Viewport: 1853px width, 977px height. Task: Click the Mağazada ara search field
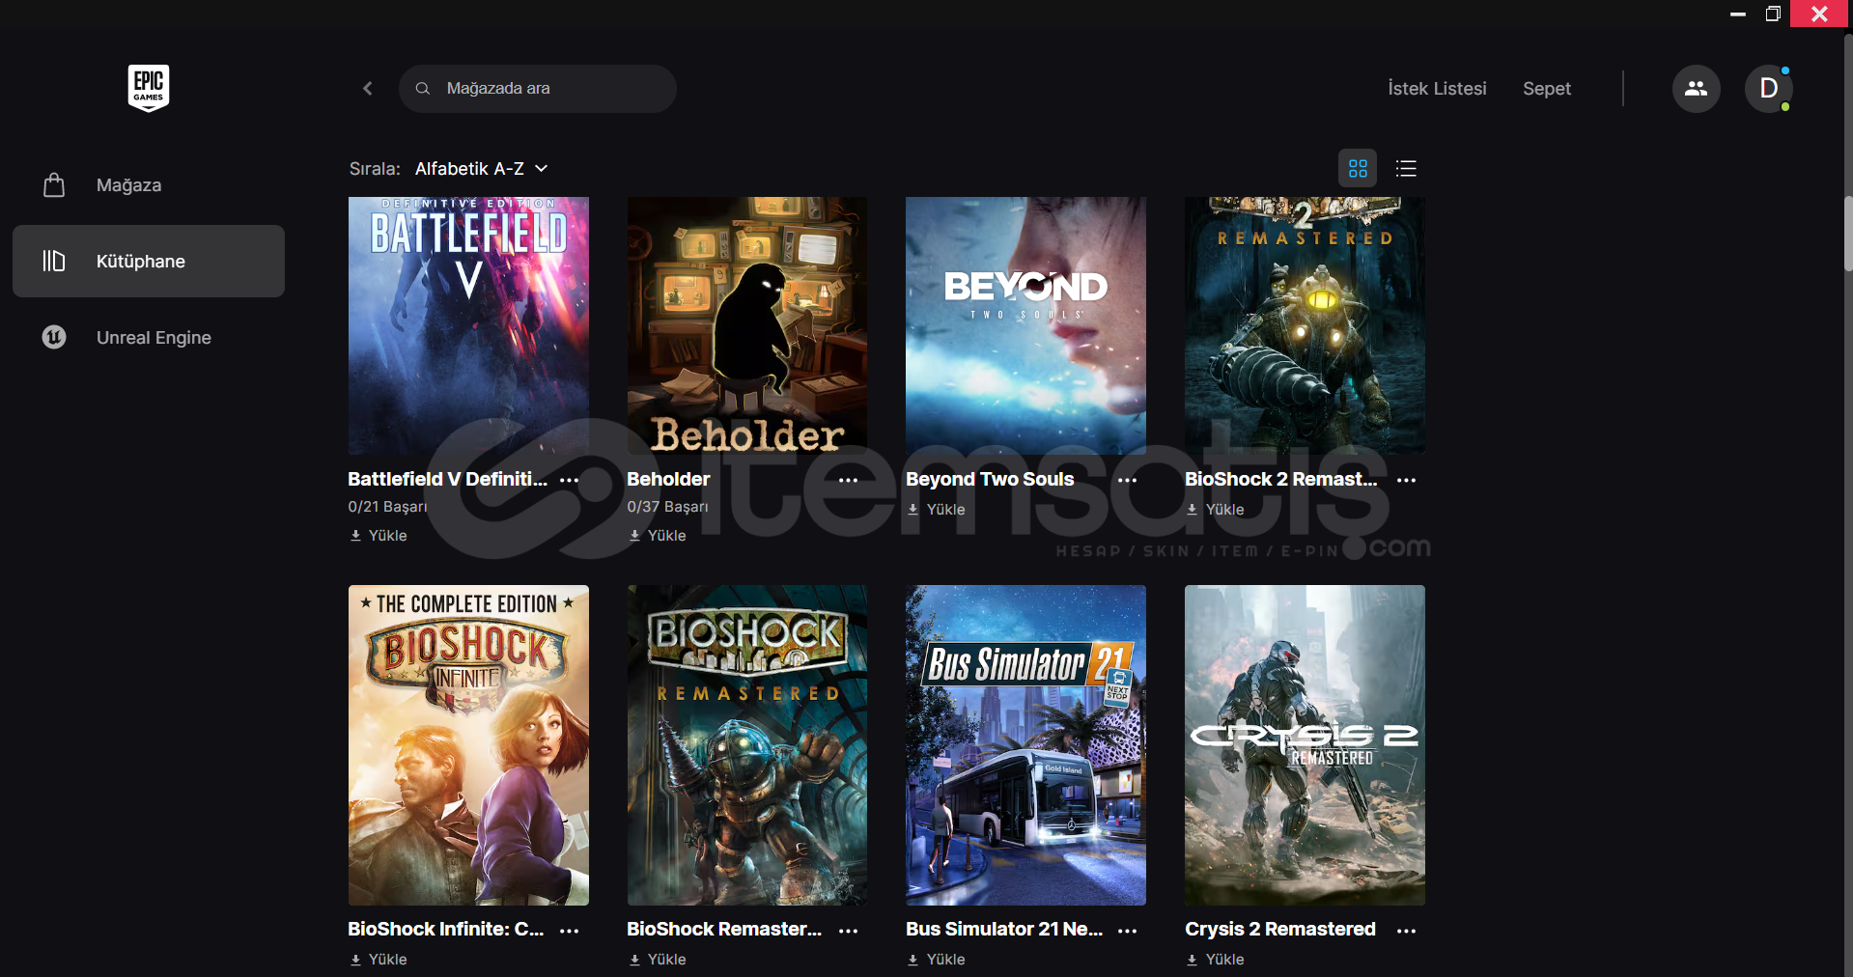538,89
